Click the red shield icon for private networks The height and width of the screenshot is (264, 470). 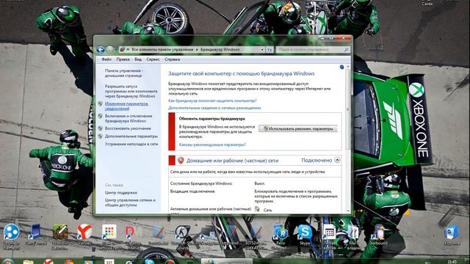pyautogui.click(x=181, y=161)
